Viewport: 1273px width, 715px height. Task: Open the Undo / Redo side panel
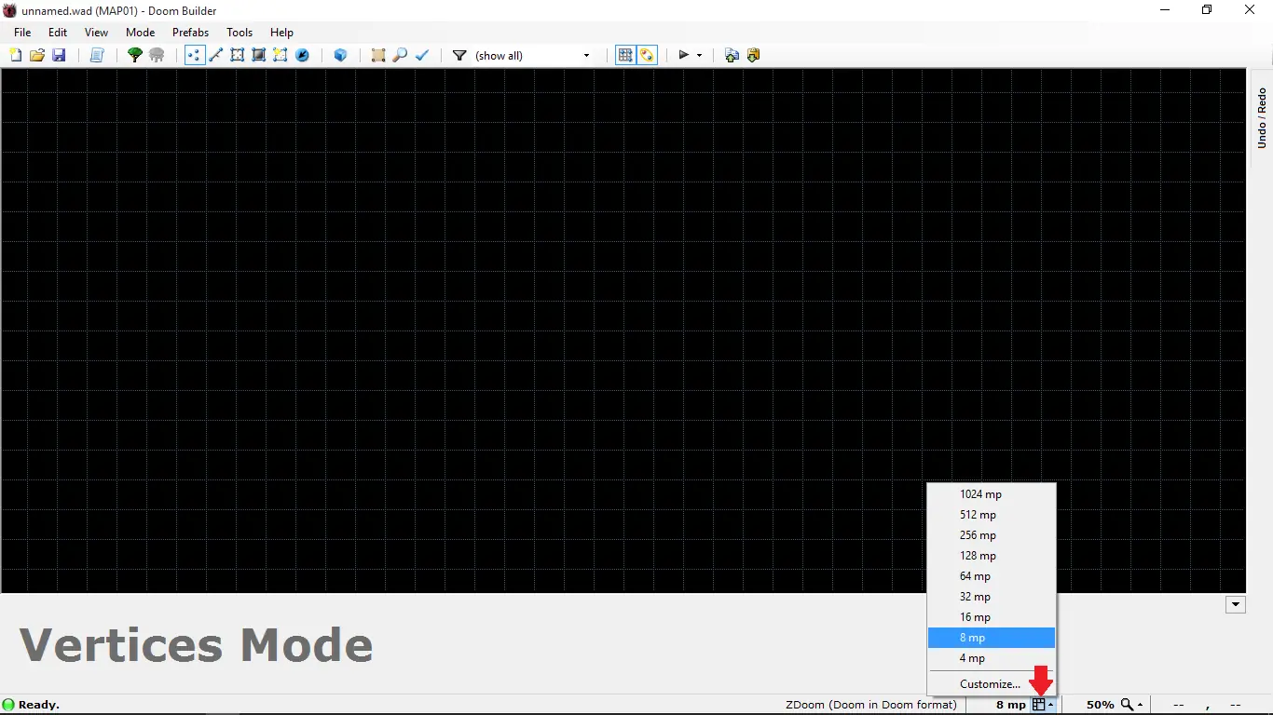point(1262,118)
